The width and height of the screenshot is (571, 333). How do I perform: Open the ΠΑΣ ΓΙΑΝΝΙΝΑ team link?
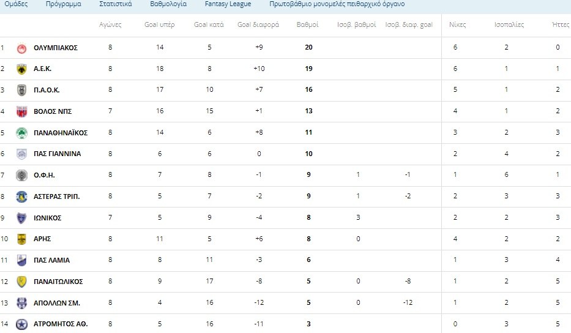pos(57,154)
